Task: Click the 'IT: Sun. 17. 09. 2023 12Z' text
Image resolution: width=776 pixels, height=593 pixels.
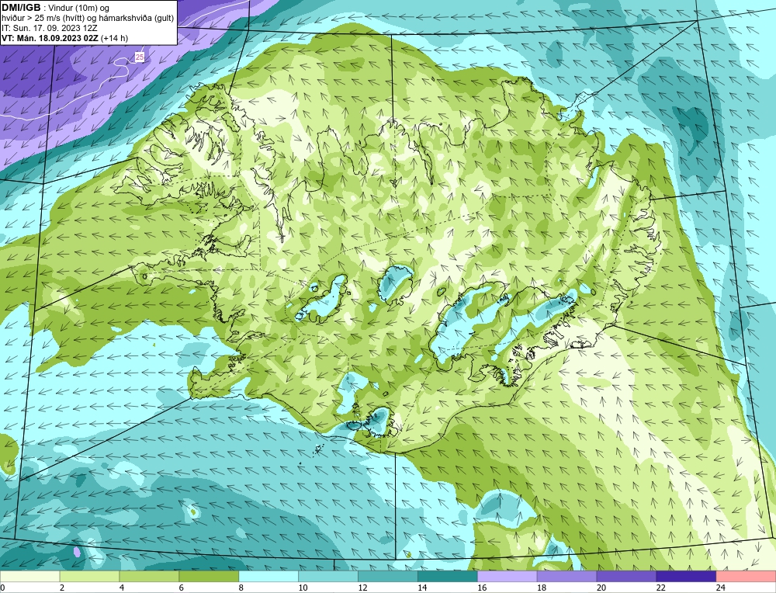Action: point(50,28)
